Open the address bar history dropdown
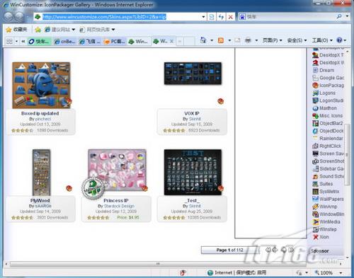The image size is (354, 278). pyautogui.click(x=203, y=17)
